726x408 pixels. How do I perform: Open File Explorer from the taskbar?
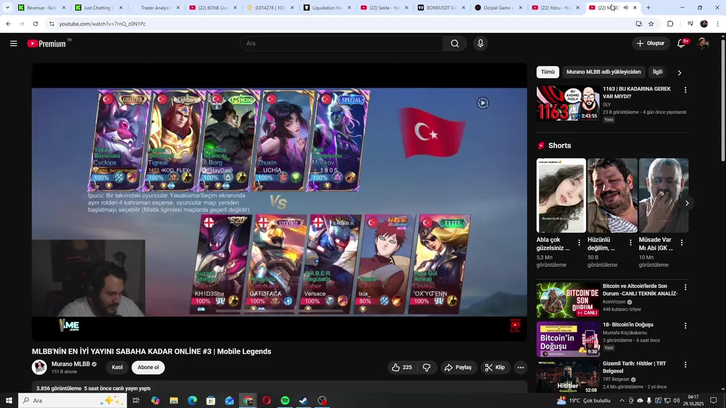pos(174,401)
